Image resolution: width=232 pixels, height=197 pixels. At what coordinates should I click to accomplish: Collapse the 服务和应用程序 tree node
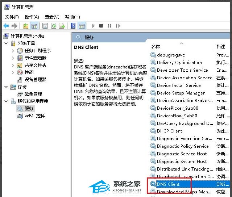pyautogui.click(x=6, y=101)
